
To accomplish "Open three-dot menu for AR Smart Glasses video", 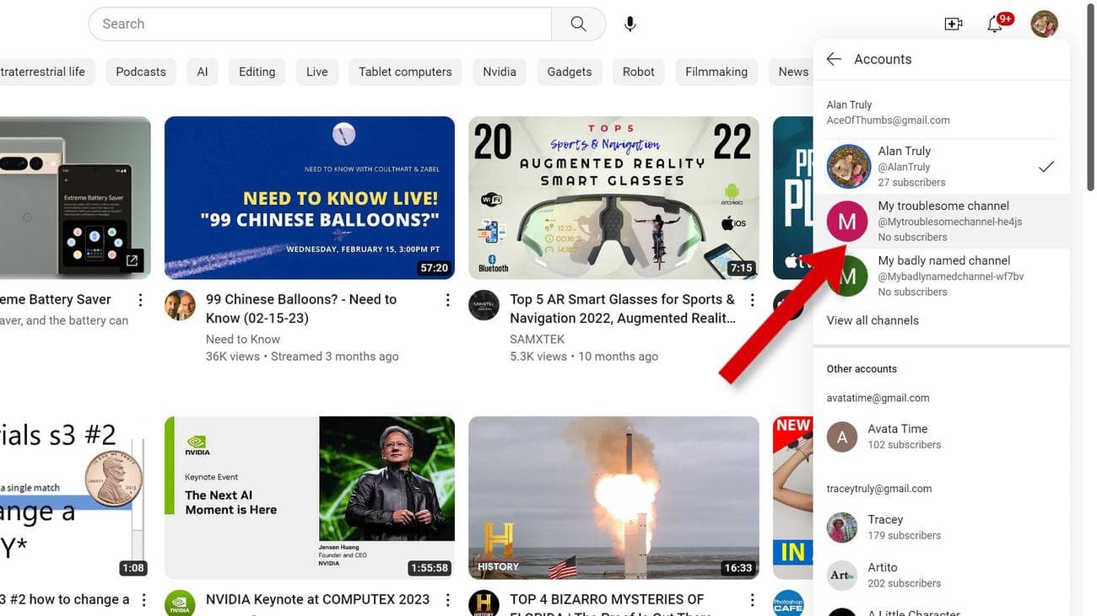I will (752, 301).
